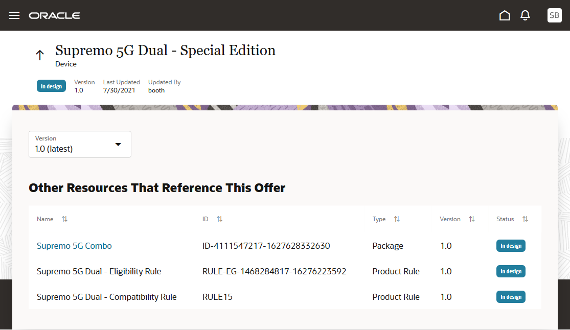The height and width of the screenshot is (330, 570).
Task: Select the Eligibility Rule row name
Action: (99, 271)
